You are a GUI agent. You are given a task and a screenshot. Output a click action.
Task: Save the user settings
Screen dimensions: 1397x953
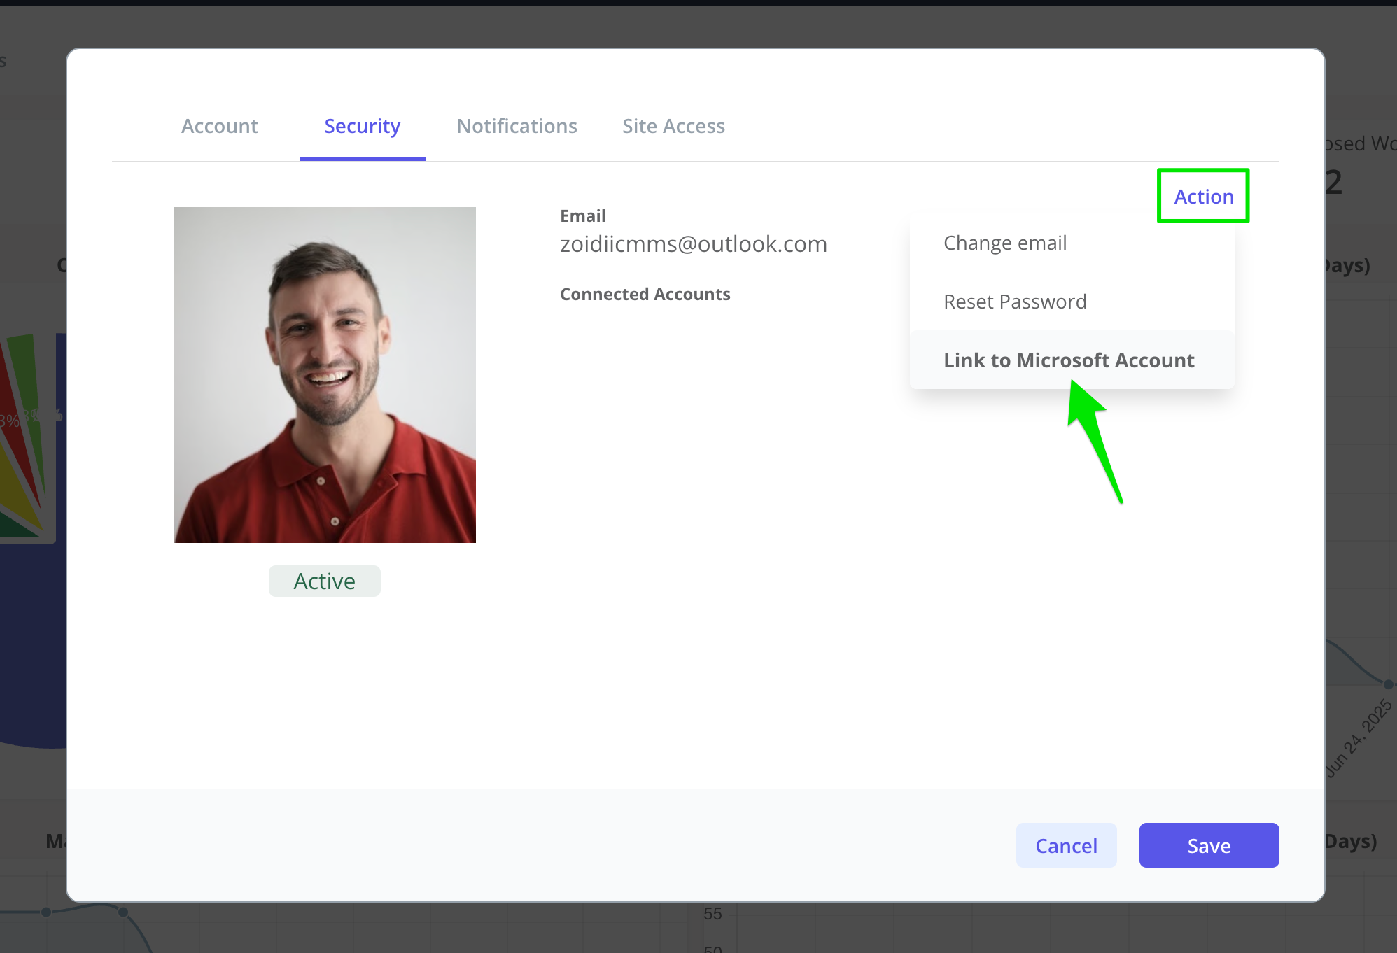pos(1209,845)
